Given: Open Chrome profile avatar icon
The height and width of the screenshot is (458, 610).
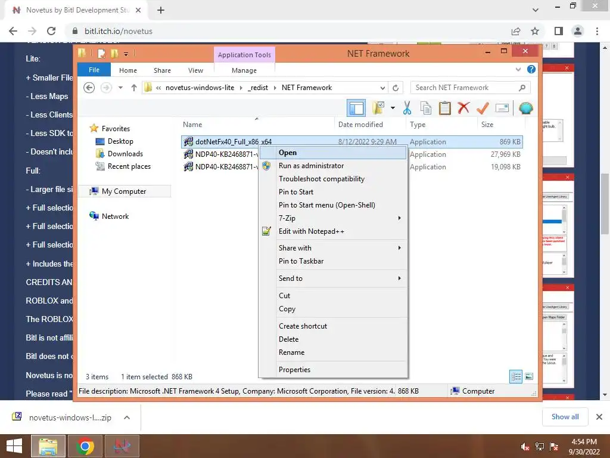Looking at the screenshot, I should pyautogui.click(x=578, y=31).
